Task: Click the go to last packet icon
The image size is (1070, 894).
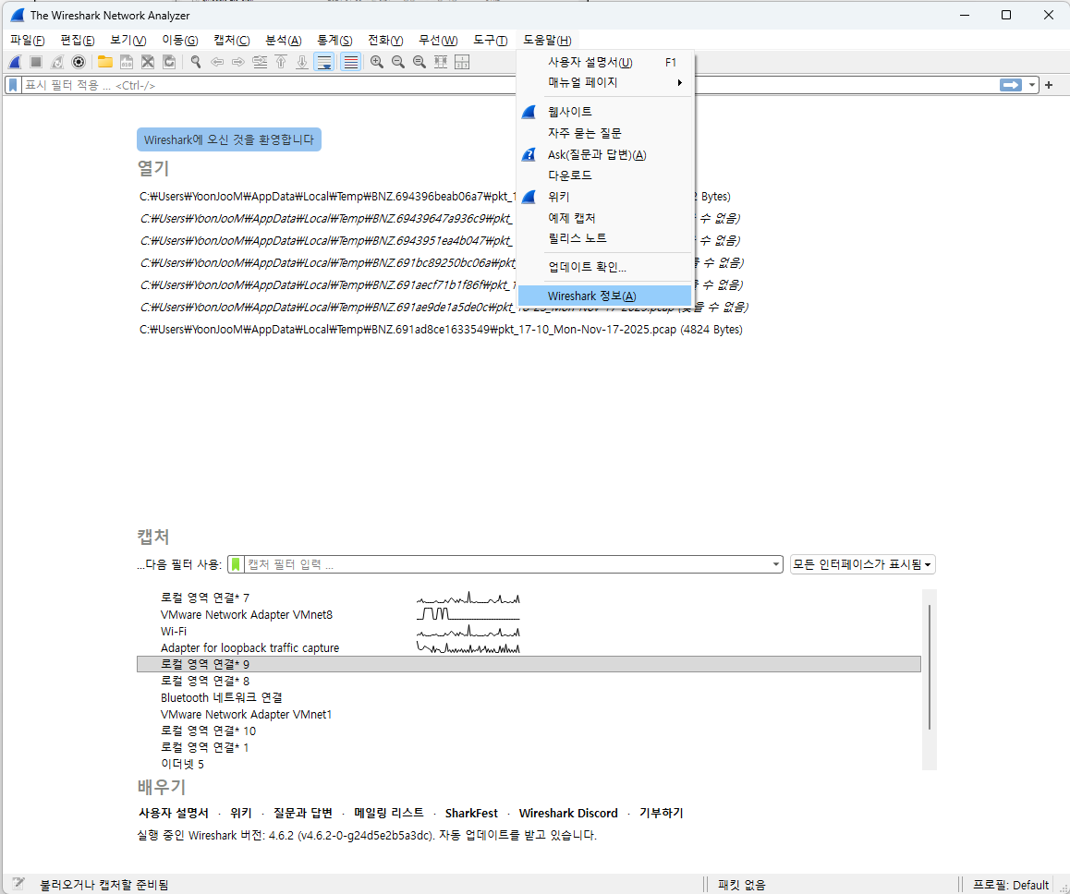Action: tap(302, 62)
